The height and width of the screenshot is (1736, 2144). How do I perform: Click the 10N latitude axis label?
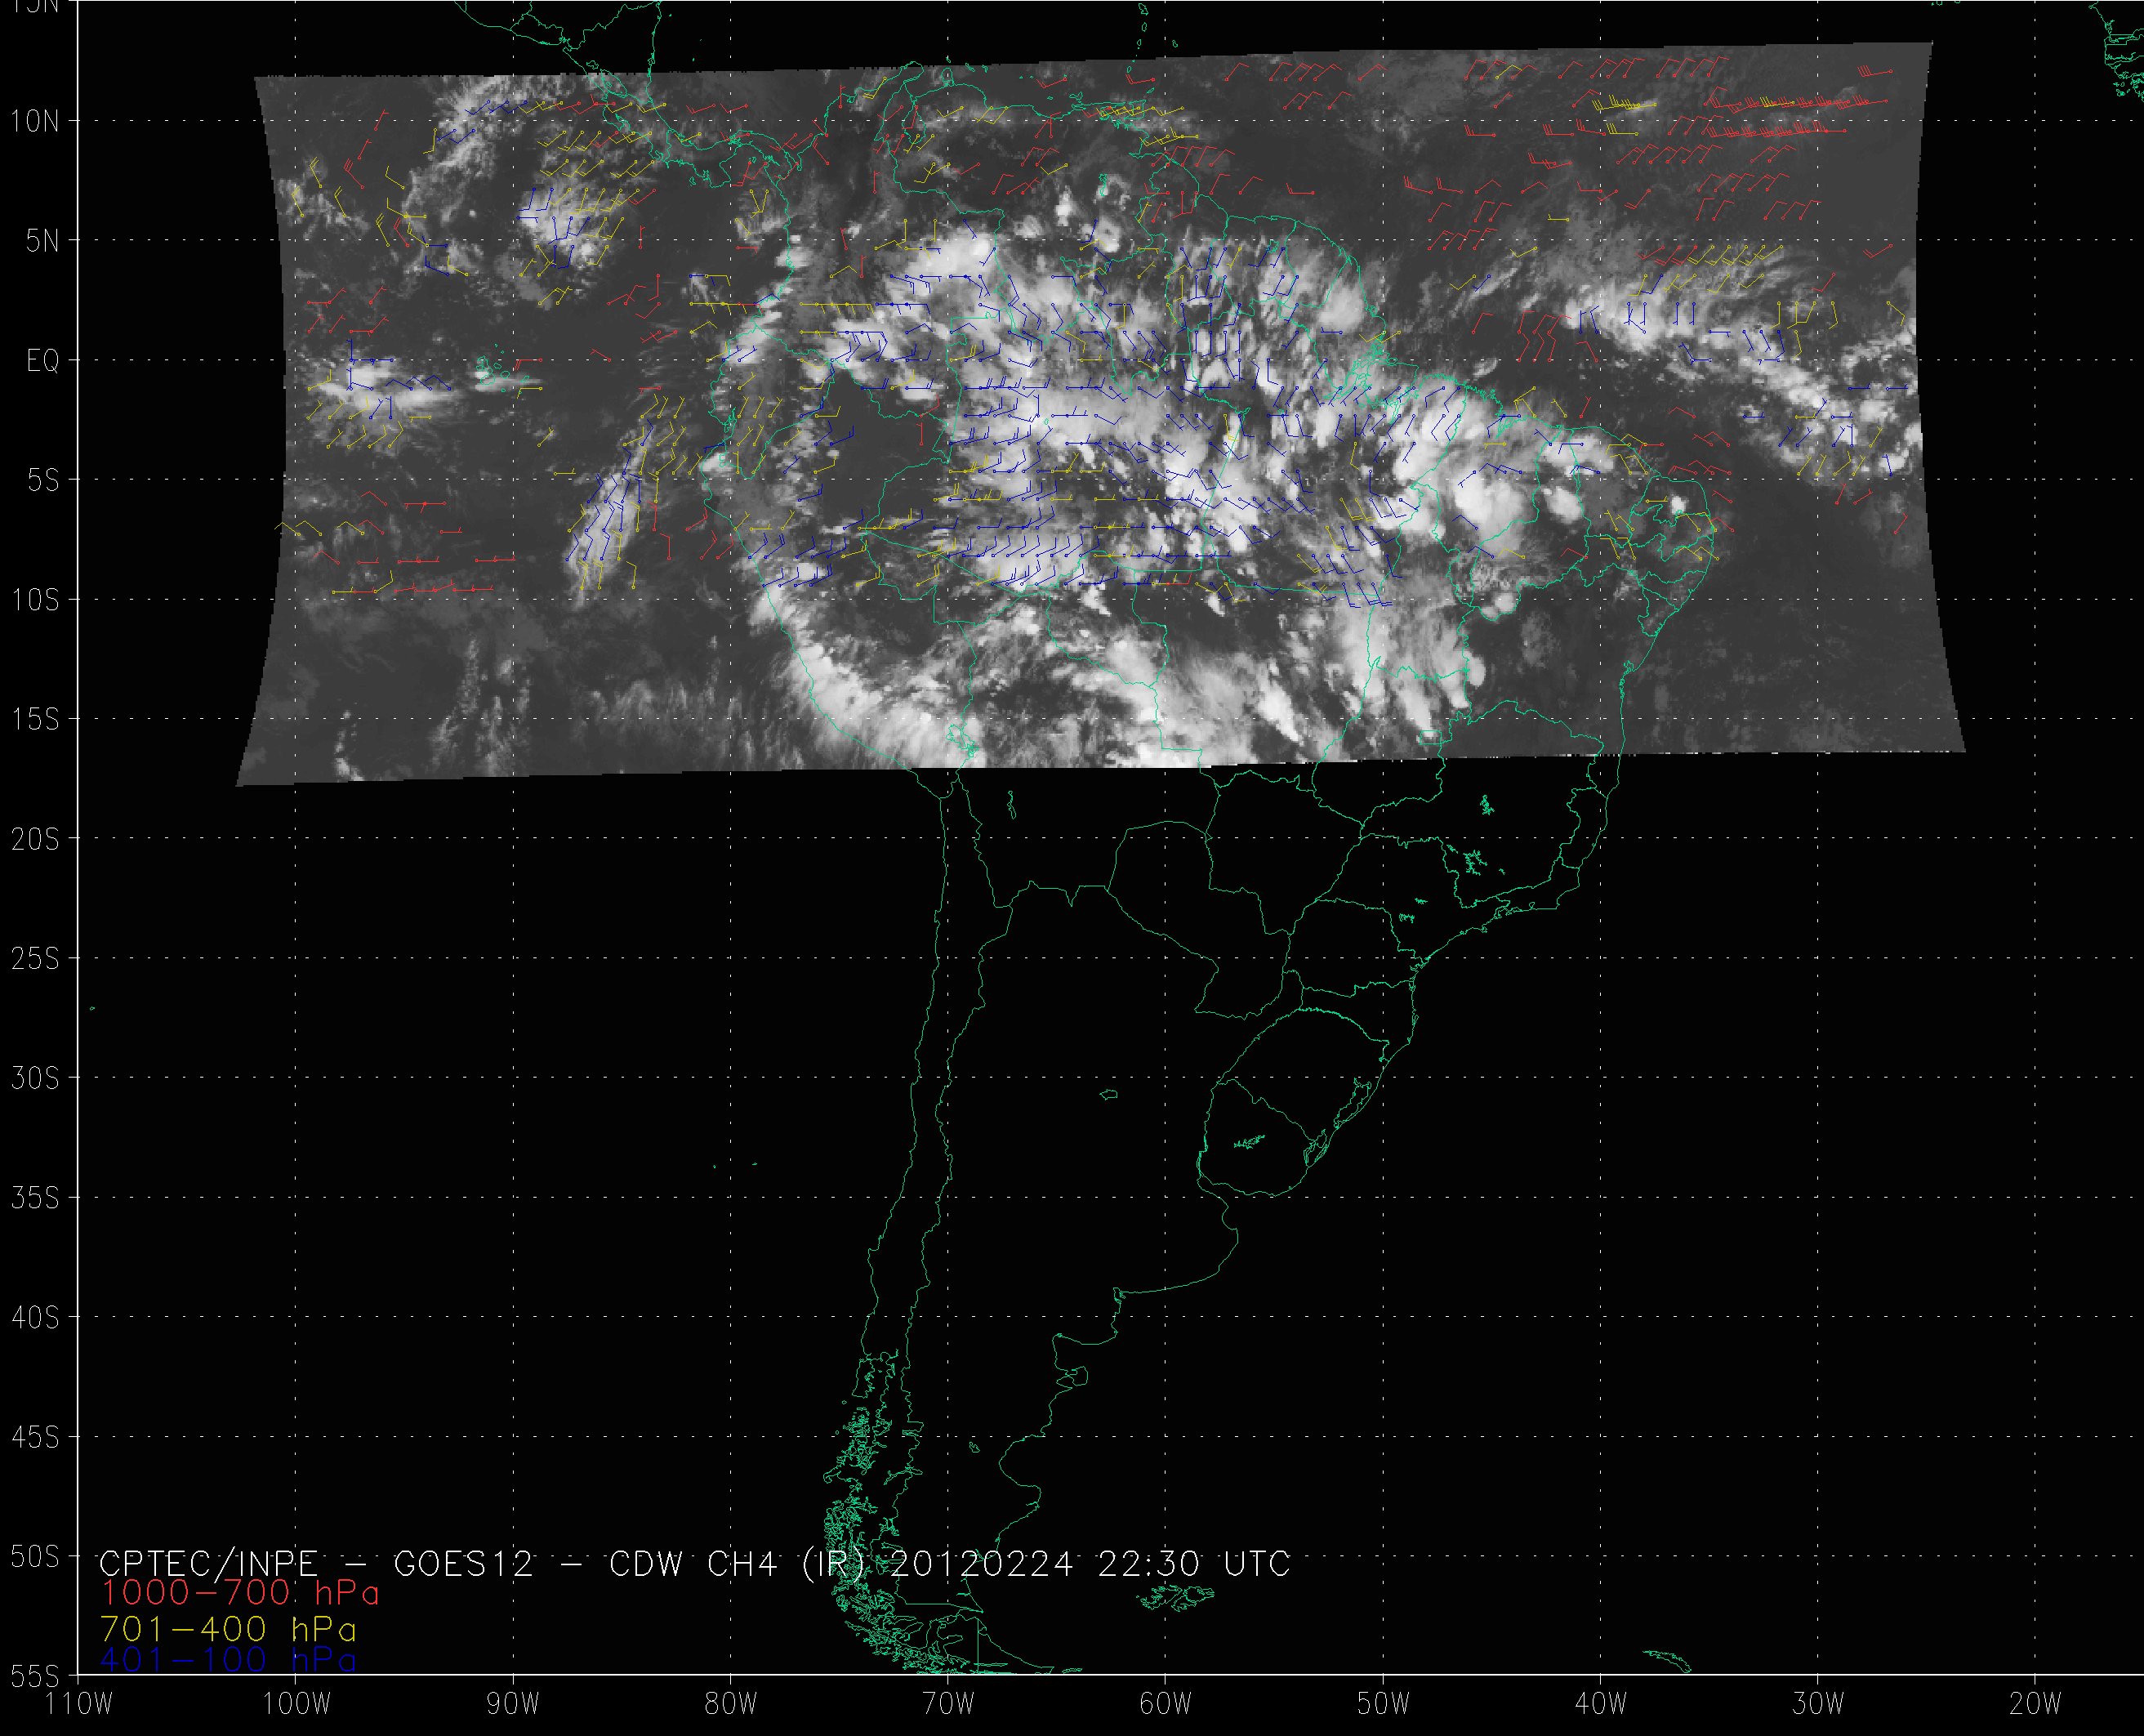coord(35,121)
